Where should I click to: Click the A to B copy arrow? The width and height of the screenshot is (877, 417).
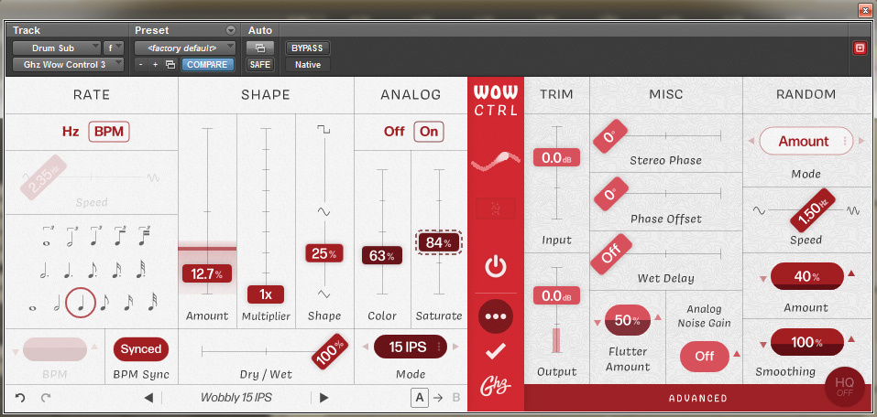[438, 398]
